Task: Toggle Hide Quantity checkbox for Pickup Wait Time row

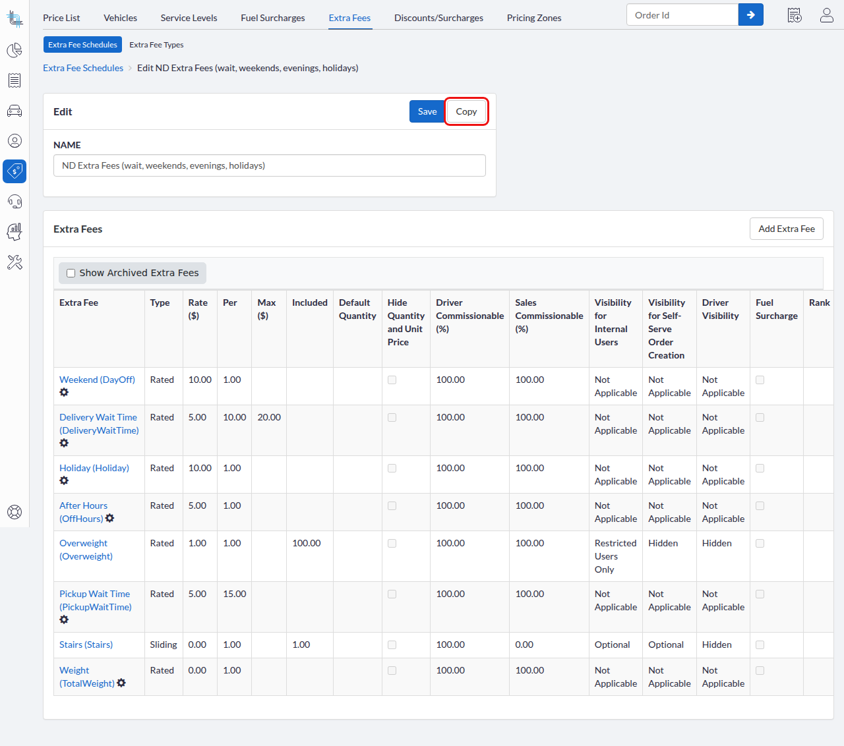Action: click(x=392, y=594)
